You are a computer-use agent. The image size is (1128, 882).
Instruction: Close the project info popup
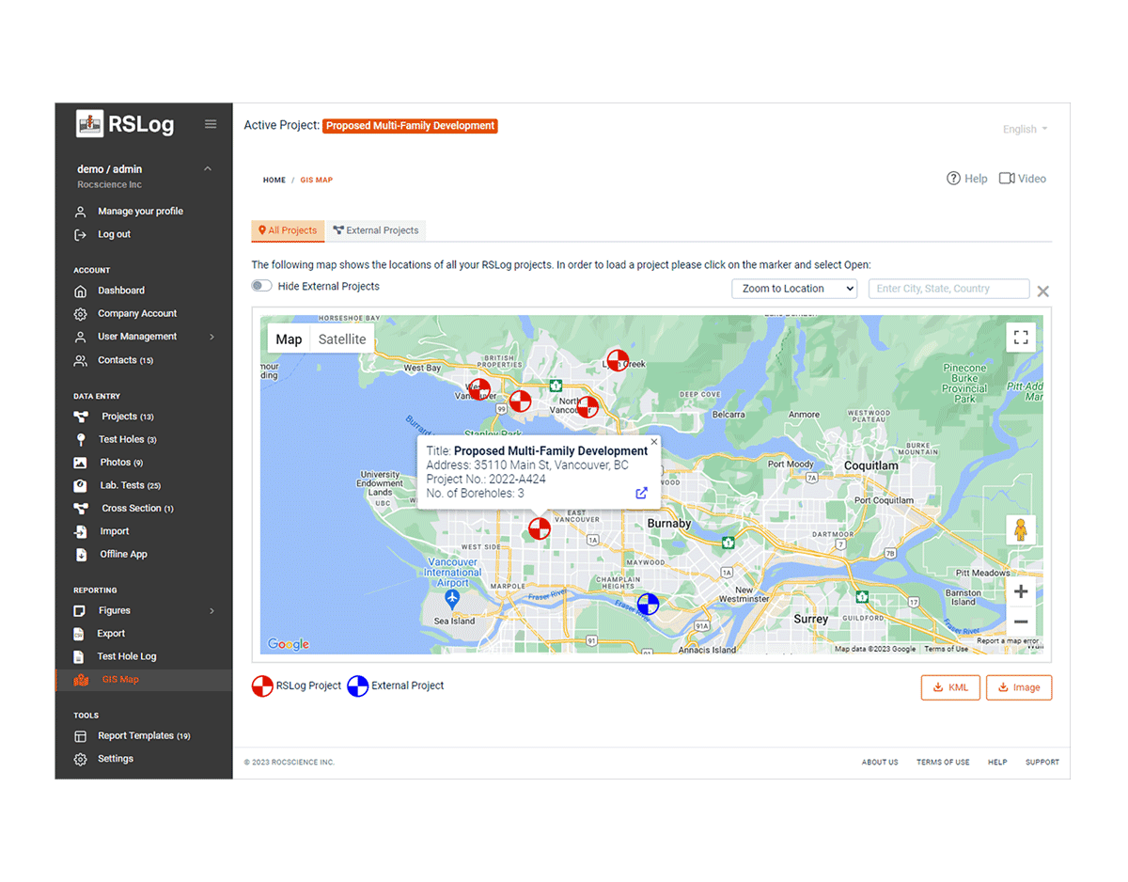pos(654,441)
